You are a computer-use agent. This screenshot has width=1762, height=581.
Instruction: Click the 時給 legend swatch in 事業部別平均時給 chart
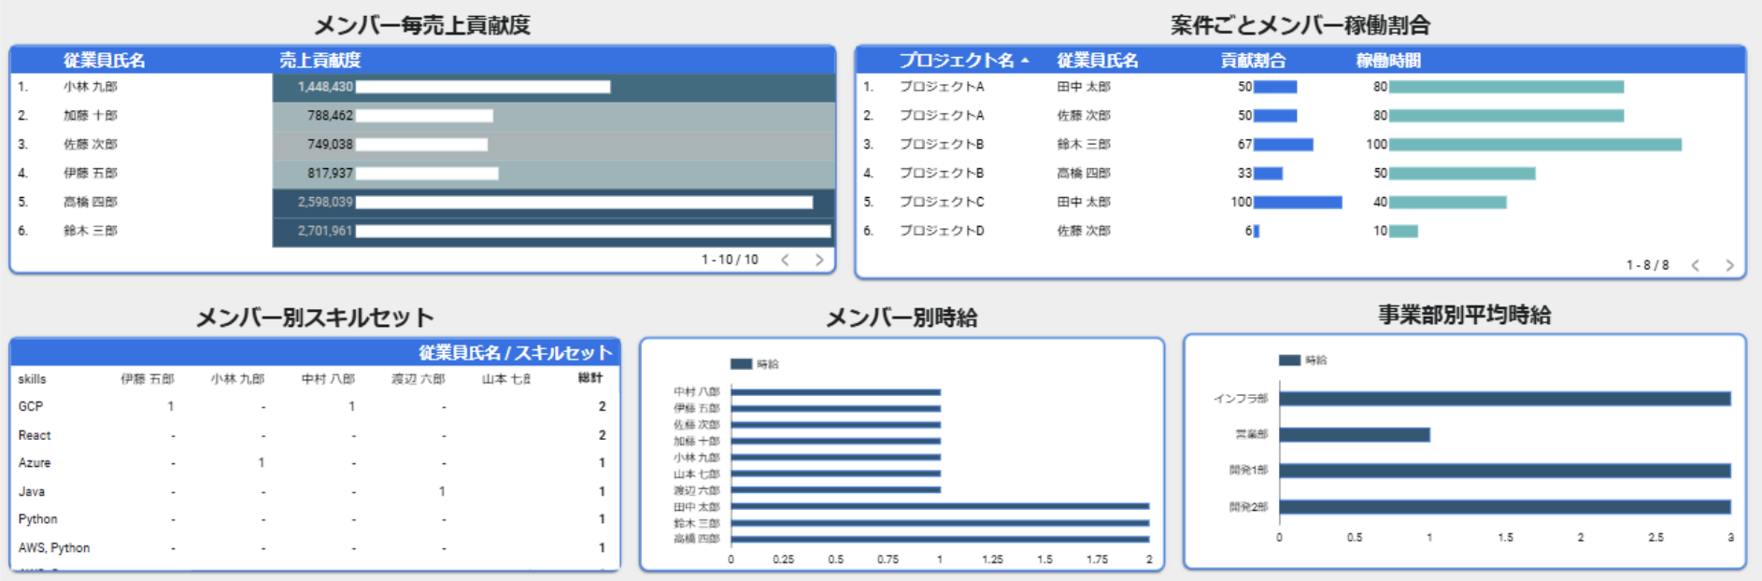pyautogui.click(x=1289, y=361)
